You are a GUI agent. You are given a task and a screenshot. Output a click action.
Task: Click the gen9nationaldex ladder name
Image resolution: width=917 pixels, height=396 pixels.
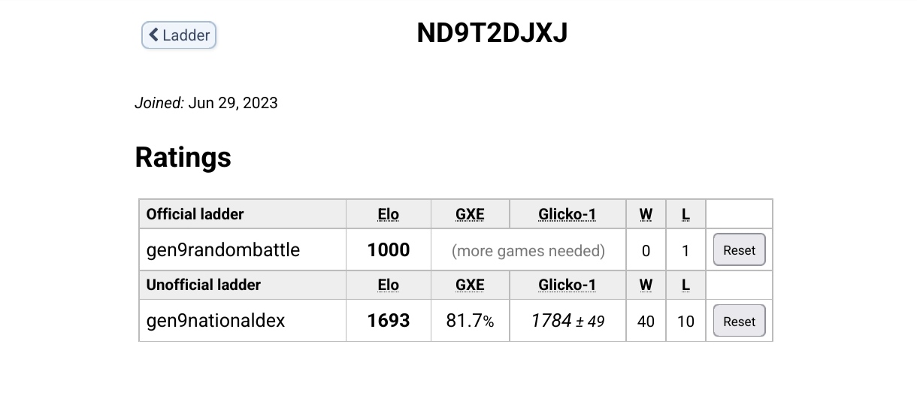point(216,321)
